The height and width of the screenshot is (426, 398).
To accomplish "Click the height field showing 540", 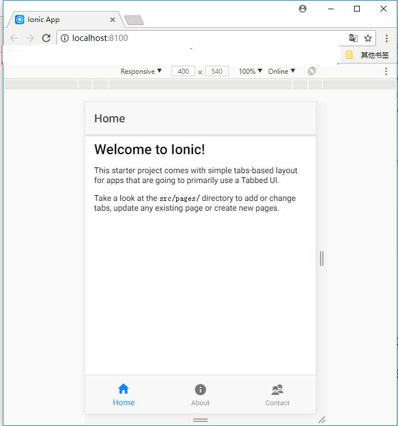I will click(x=217, y=71).
